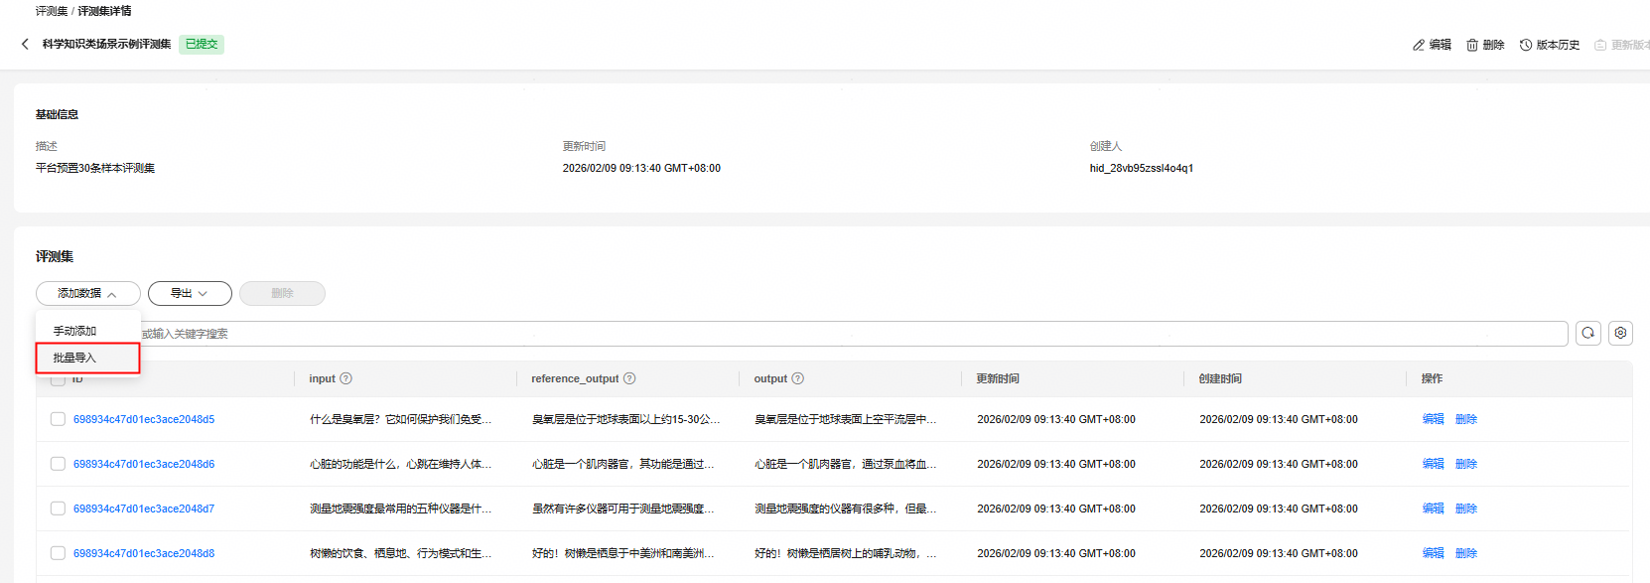Select checkbox for row ending 2048d5
Viewport: 1650px width, 583px height.
58,419
